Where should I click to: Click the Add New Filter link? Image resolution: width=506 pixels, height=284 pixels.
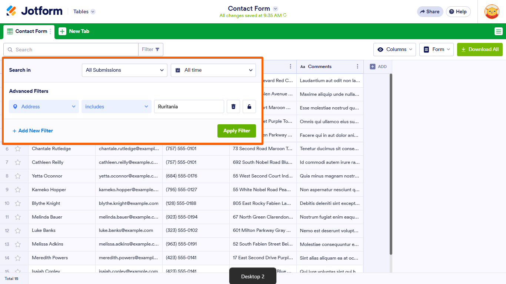[33, 131]
